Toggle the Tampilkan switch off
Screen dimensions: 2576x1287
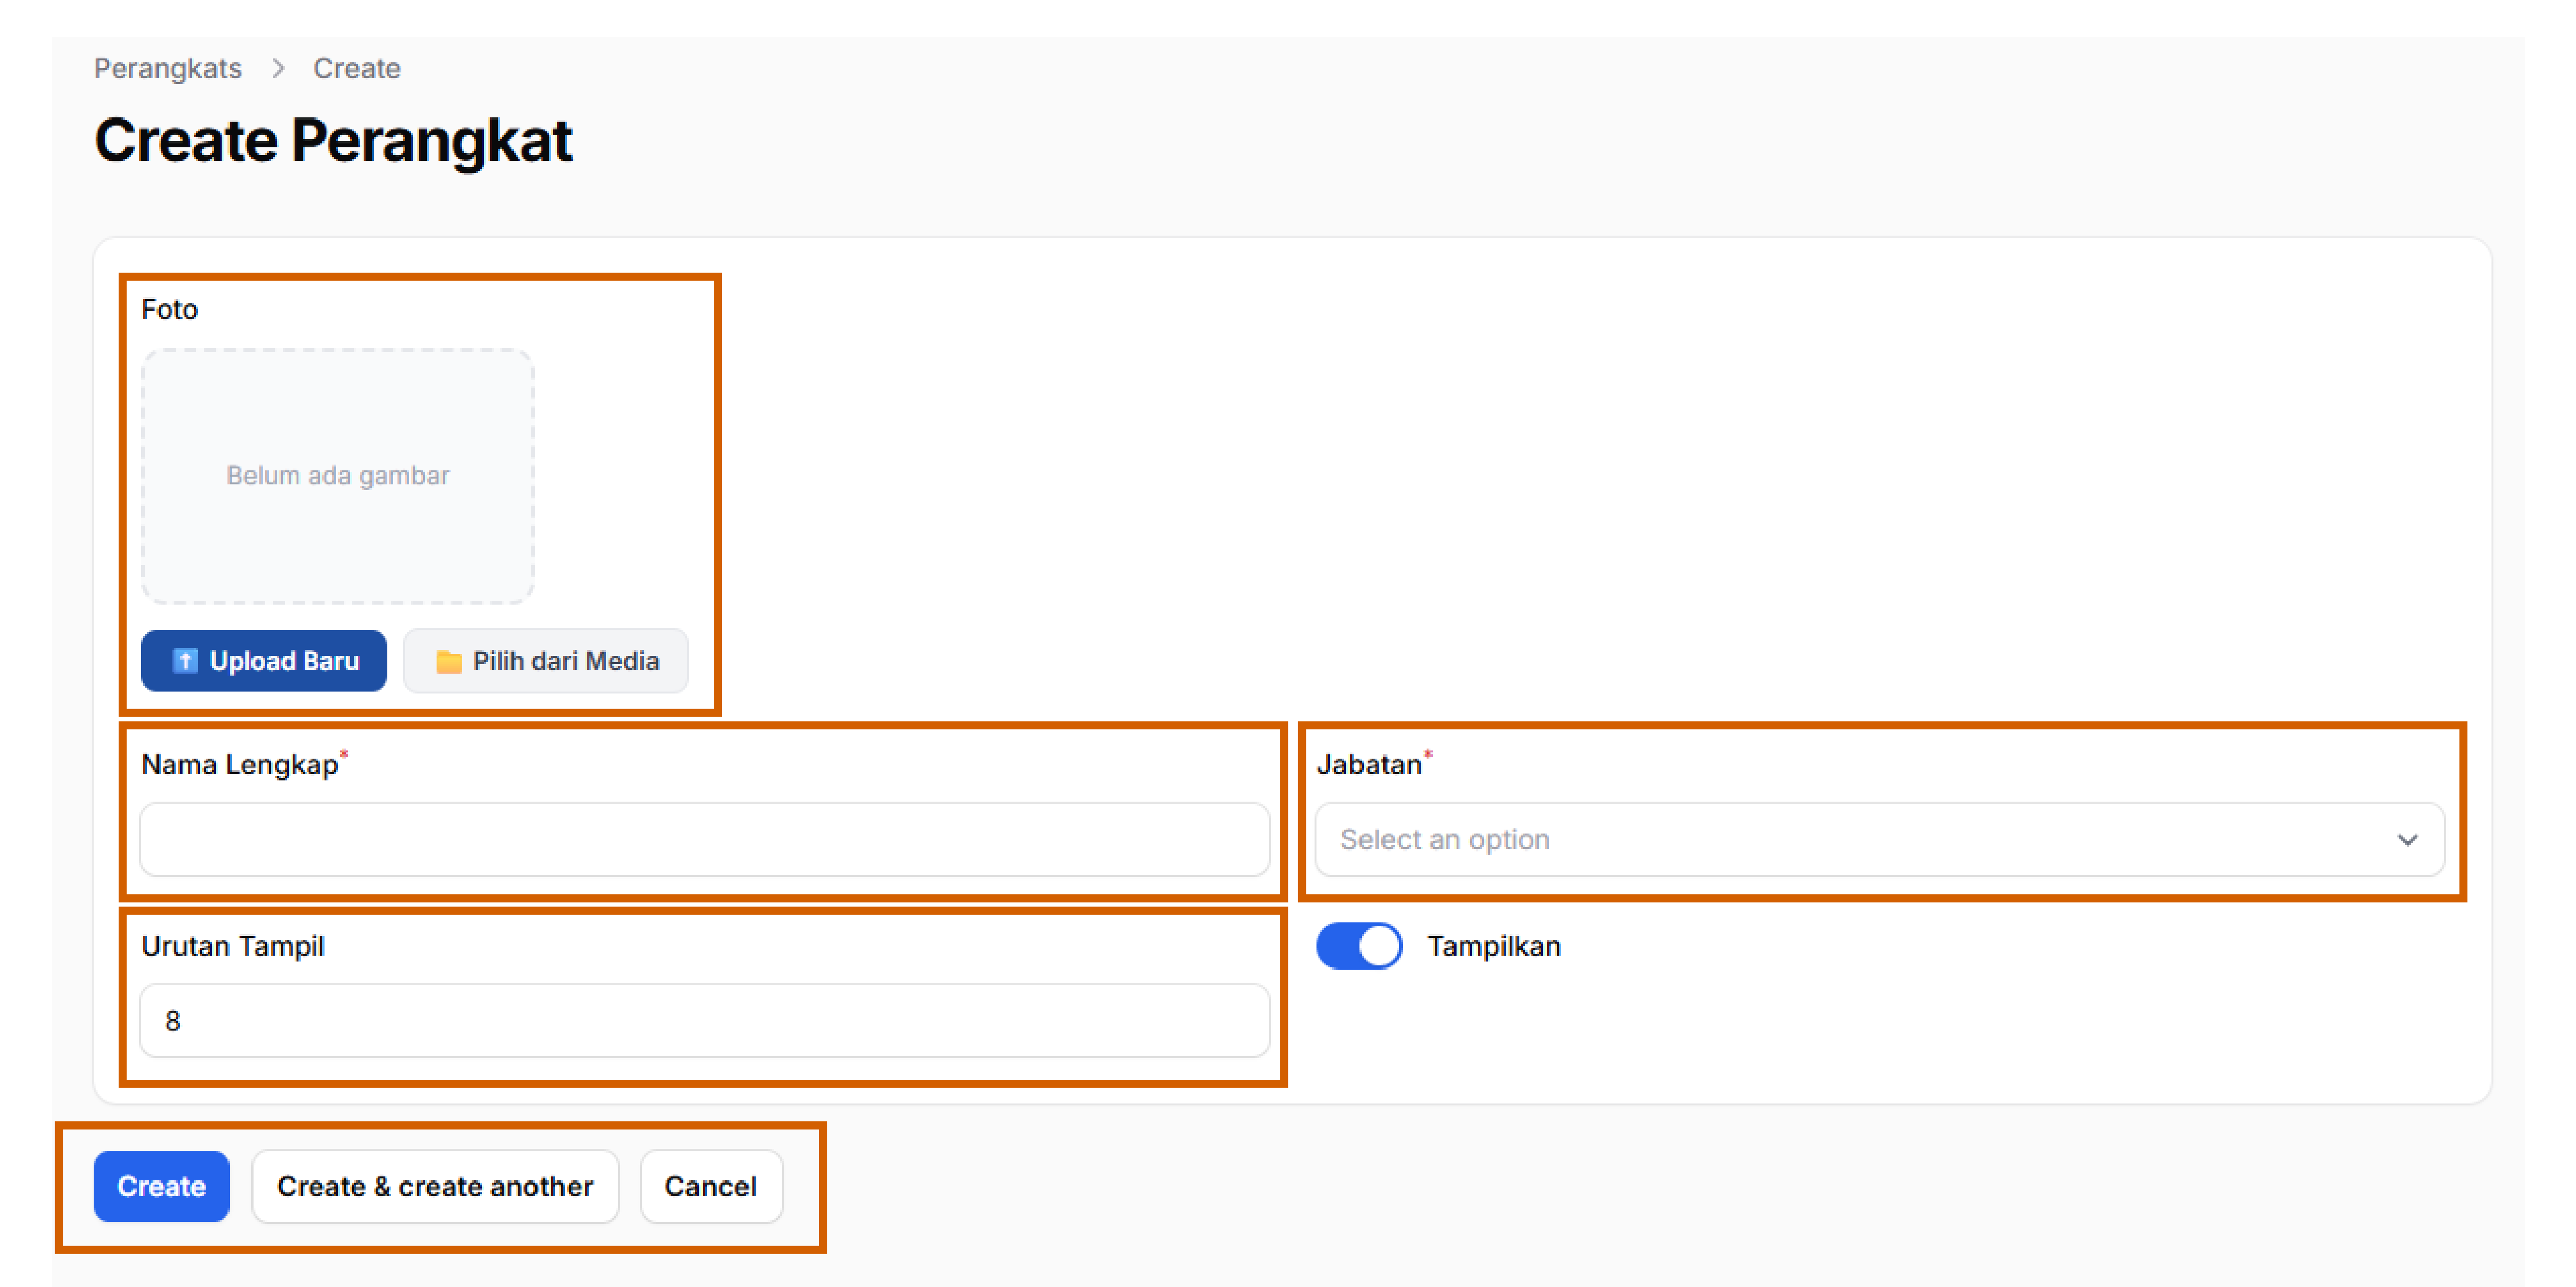tap(1359, 946)
